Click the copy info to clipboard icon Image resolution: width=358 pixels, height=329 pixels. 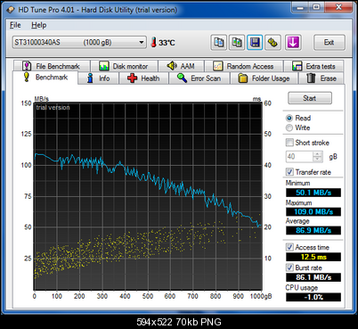(x=219, y=43)
